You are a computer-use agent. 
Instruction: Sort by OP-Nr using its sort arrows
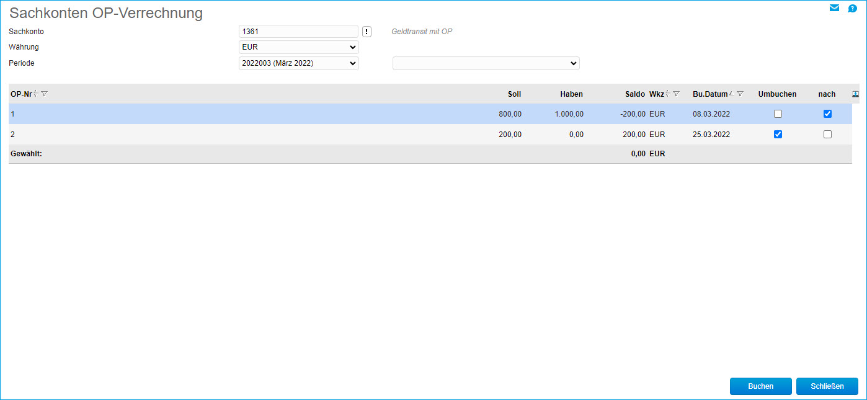tap(36, 94)
